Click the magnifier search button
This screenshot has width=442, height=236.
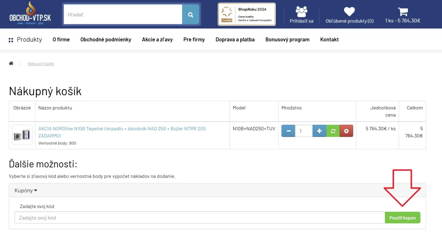[190, 15]
